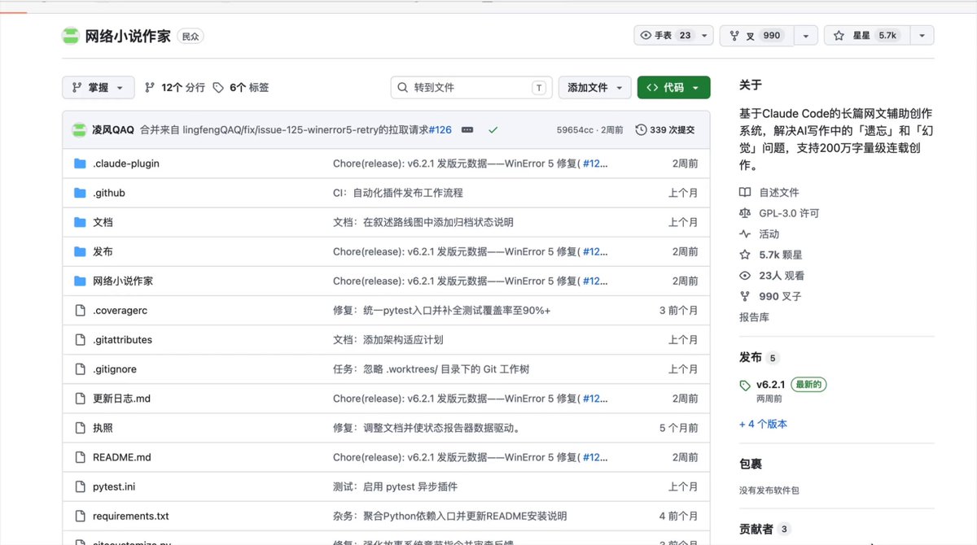Click the 文档 folder icon
The height and width of the screenshot is (545, 977).
pos(80,222)
